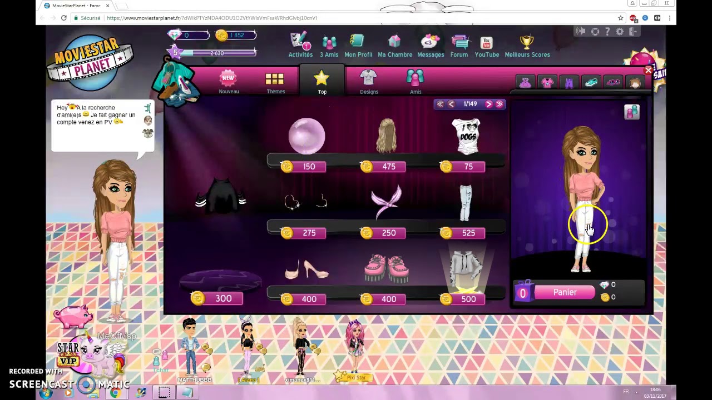Click the lifebuoy support icon
This screenshot has height=400, width=712.
click(x=595, y=32)
